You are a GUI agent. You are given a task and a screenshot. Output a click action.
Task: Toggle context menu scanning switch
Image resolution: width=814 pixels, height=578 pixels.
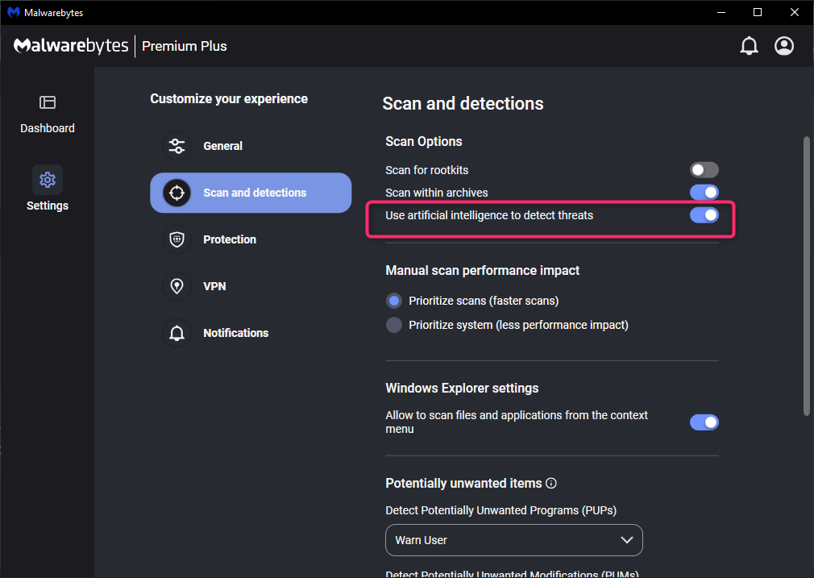coord(704,422)
